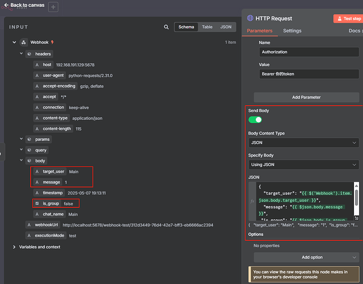Select the content-length field pill
Screen dimensions: 363x284
[53, 129]
